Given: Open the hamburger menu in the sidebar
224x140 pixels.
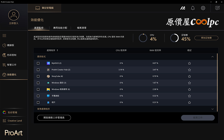Looking at the screenshot, I should click(x=4, y=36).
